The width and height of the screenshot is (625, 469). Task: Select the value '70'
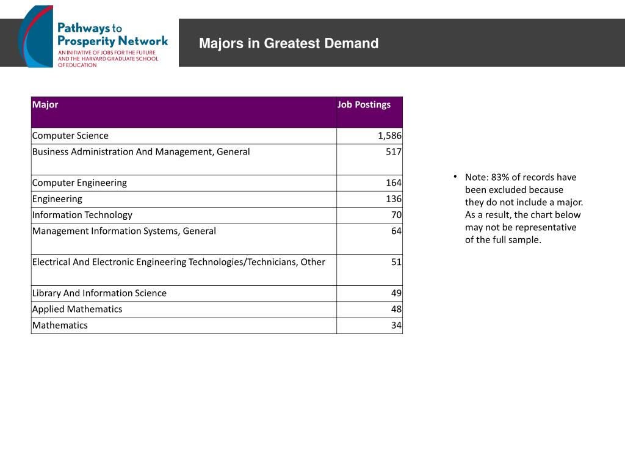click(x=396, y=214)
